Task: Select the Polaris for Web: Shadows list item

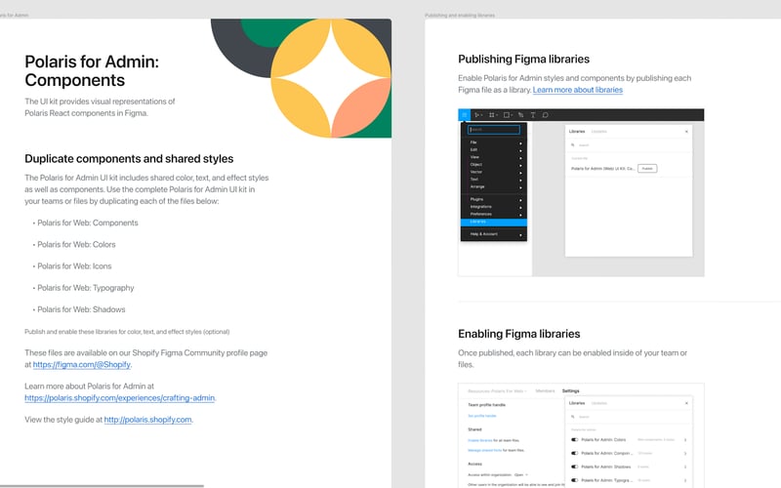Action: click(81, 309)
